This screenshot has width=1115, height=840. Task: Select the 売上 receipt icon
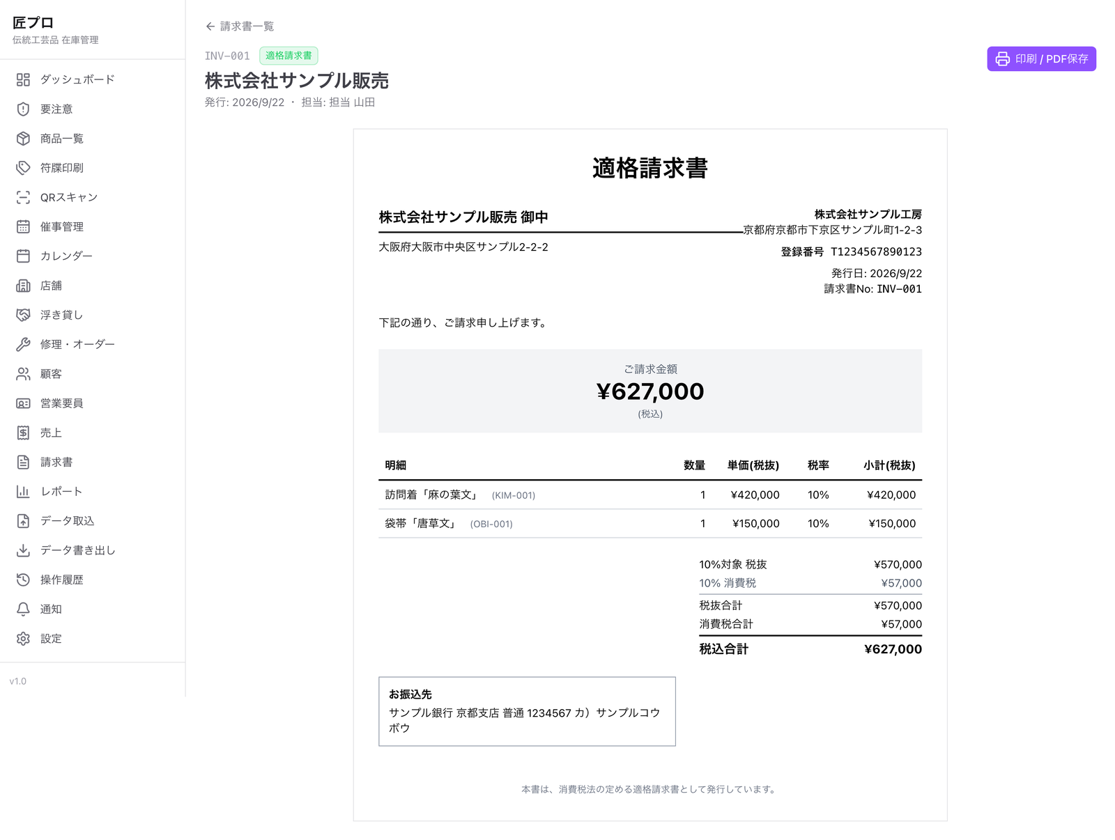23,433
